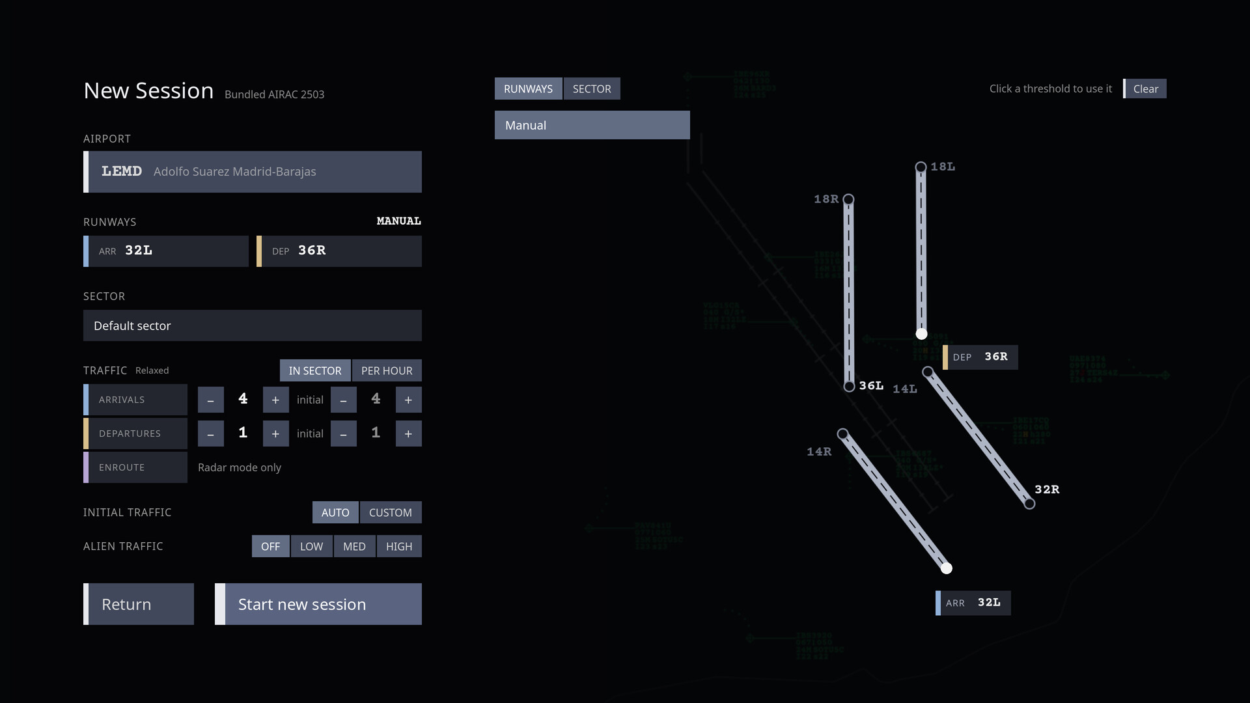Viewport: 1250px width, 703px height.
Task: Open the LEMD airport selector
Action: (x=253, y=172)
